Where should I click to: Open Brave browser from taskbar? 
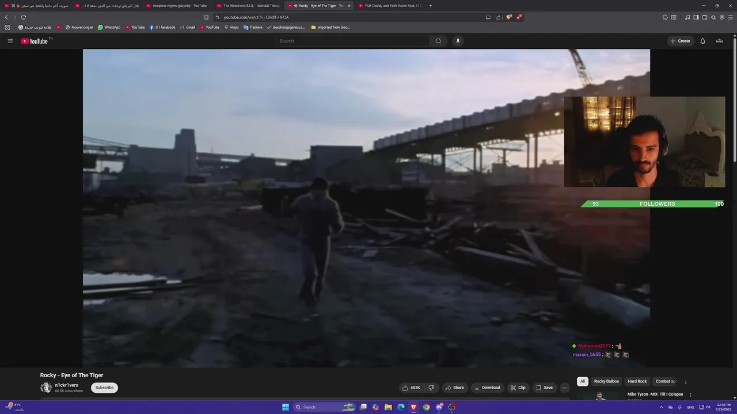coord(413,407)
